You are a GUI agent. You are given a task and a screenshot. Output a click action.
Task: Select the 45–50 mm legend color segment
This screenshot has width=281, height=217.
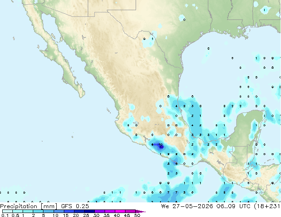point(130,211)
